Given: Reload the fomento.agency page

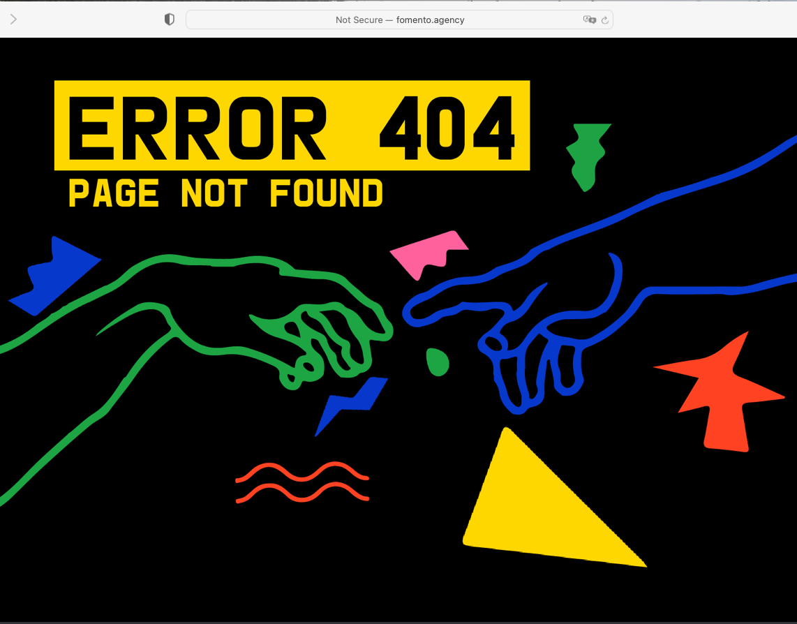Looking at the screenshot, I should pos(605,20).
